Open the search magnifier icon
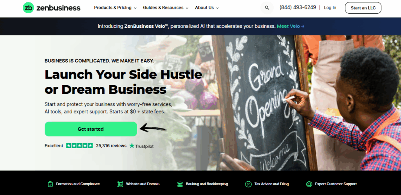The width and height of the screenshot is (401, 195). coord(267,8)
